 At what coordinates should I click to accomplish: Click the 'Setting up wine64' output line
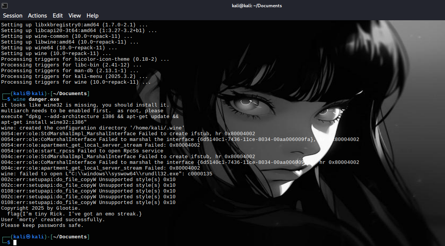pos(59,48)
